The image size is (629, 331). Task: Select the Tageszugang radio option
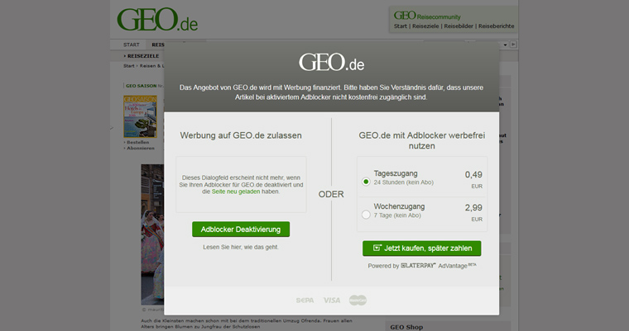366,182
